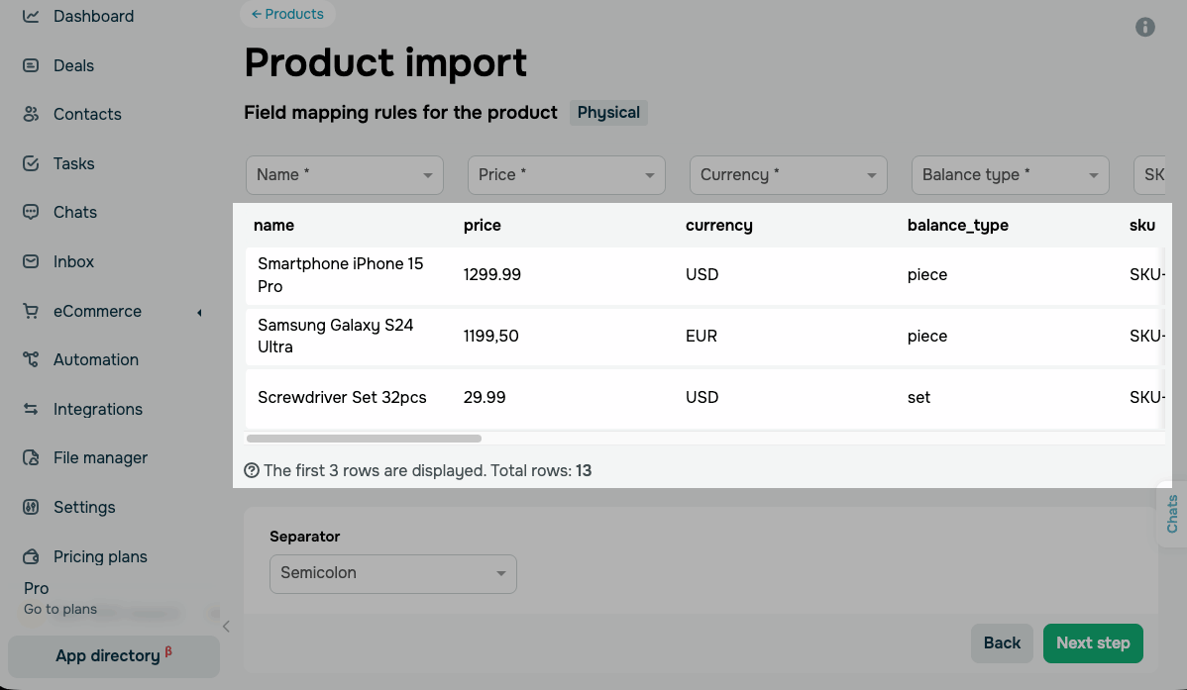Open the Separator Semicolon dropdown
The width and height of the screenshot is (1187, 690).
tap(393, 573)
